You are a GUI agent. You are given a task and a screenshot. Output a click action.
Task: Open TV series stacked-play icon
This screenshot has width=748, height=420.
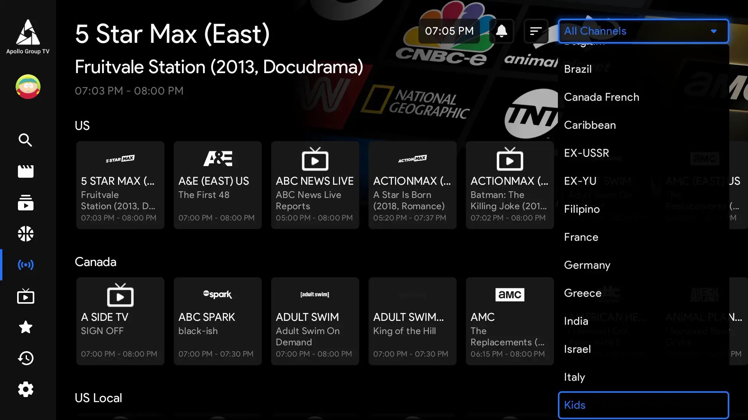pyautogui.click(x=25, y=203)
